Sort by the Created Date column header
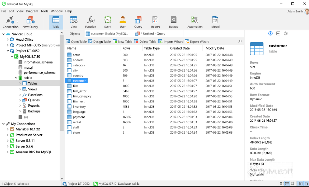 point(185,48)
